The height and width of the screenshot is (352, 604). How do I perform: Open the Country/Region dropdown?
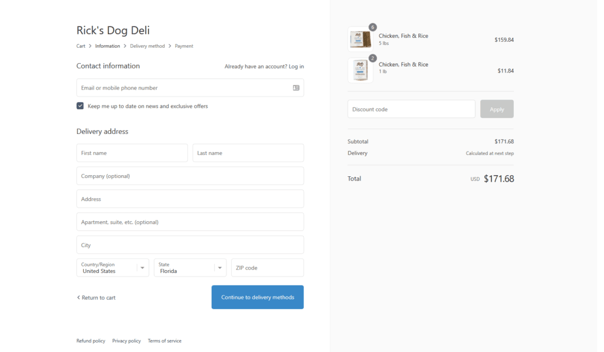113,268
